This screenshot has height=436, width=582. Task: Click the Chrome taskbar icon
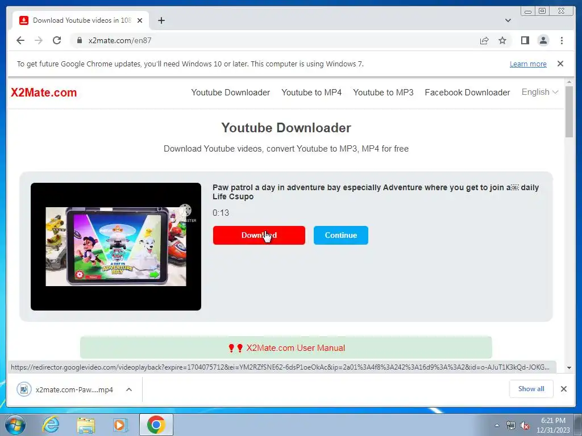coord(156,425)
